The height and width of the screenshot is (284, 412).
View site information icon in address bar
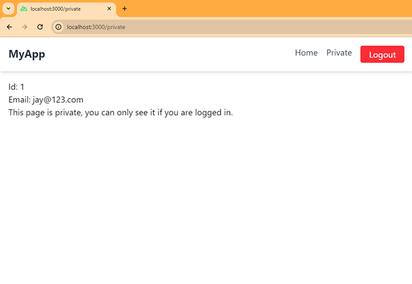click(59, 27)
